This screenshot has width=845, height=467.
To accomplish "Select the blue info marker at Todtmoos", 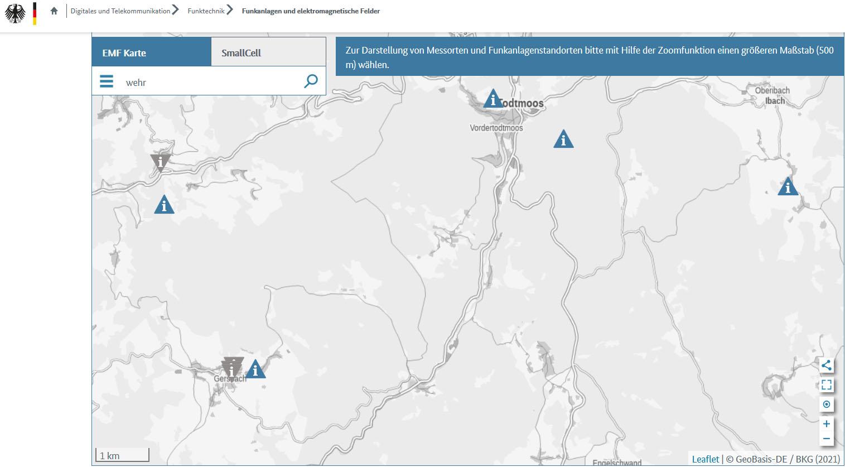I will pos(492,100).
